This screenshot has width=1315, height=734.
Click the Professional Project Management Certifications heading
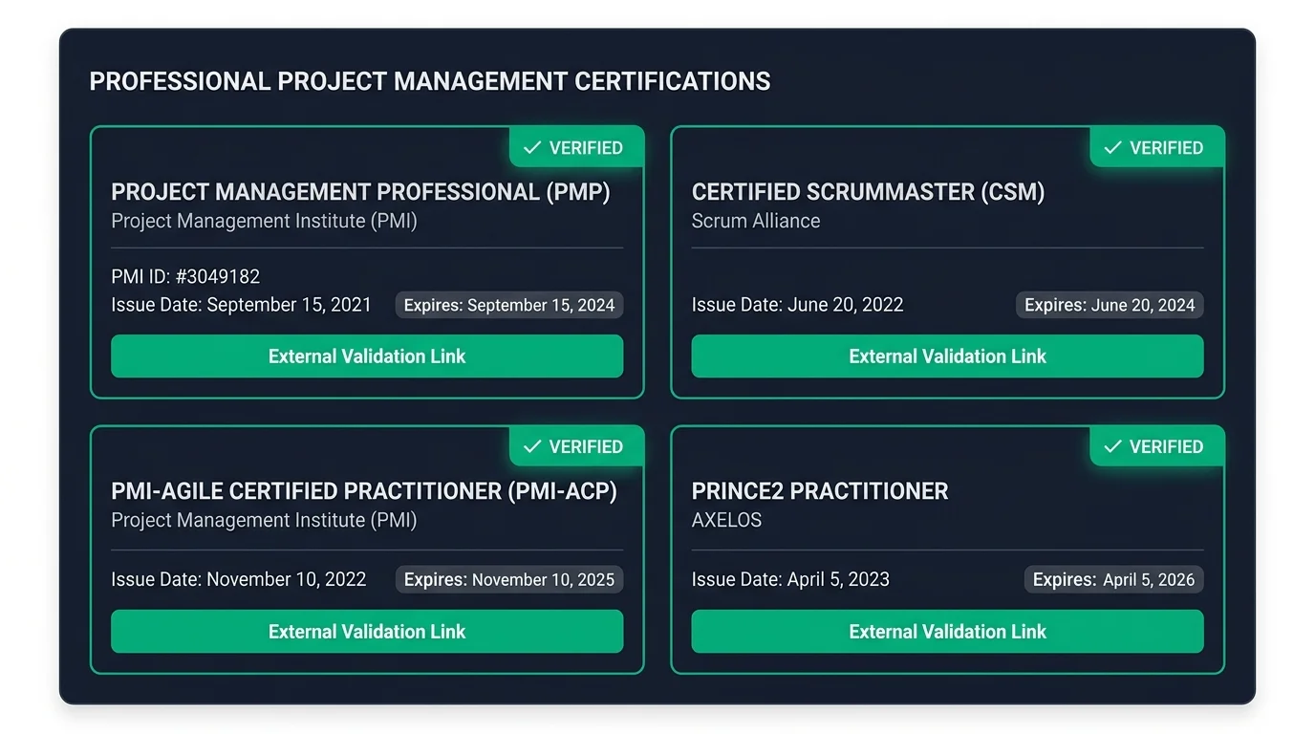pyautogui.click(x=430, y=81)
